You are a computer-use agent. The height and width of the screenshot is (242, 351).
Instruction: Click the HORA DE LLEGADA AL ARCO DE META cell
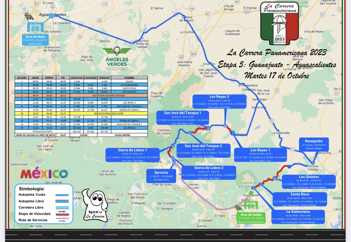pos(35,135)
